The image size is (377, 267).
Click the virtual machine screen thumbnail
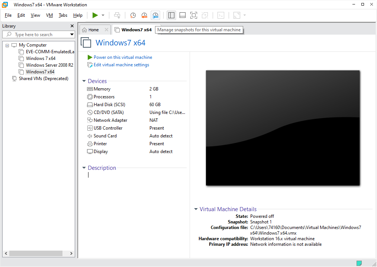coord(283,128)
